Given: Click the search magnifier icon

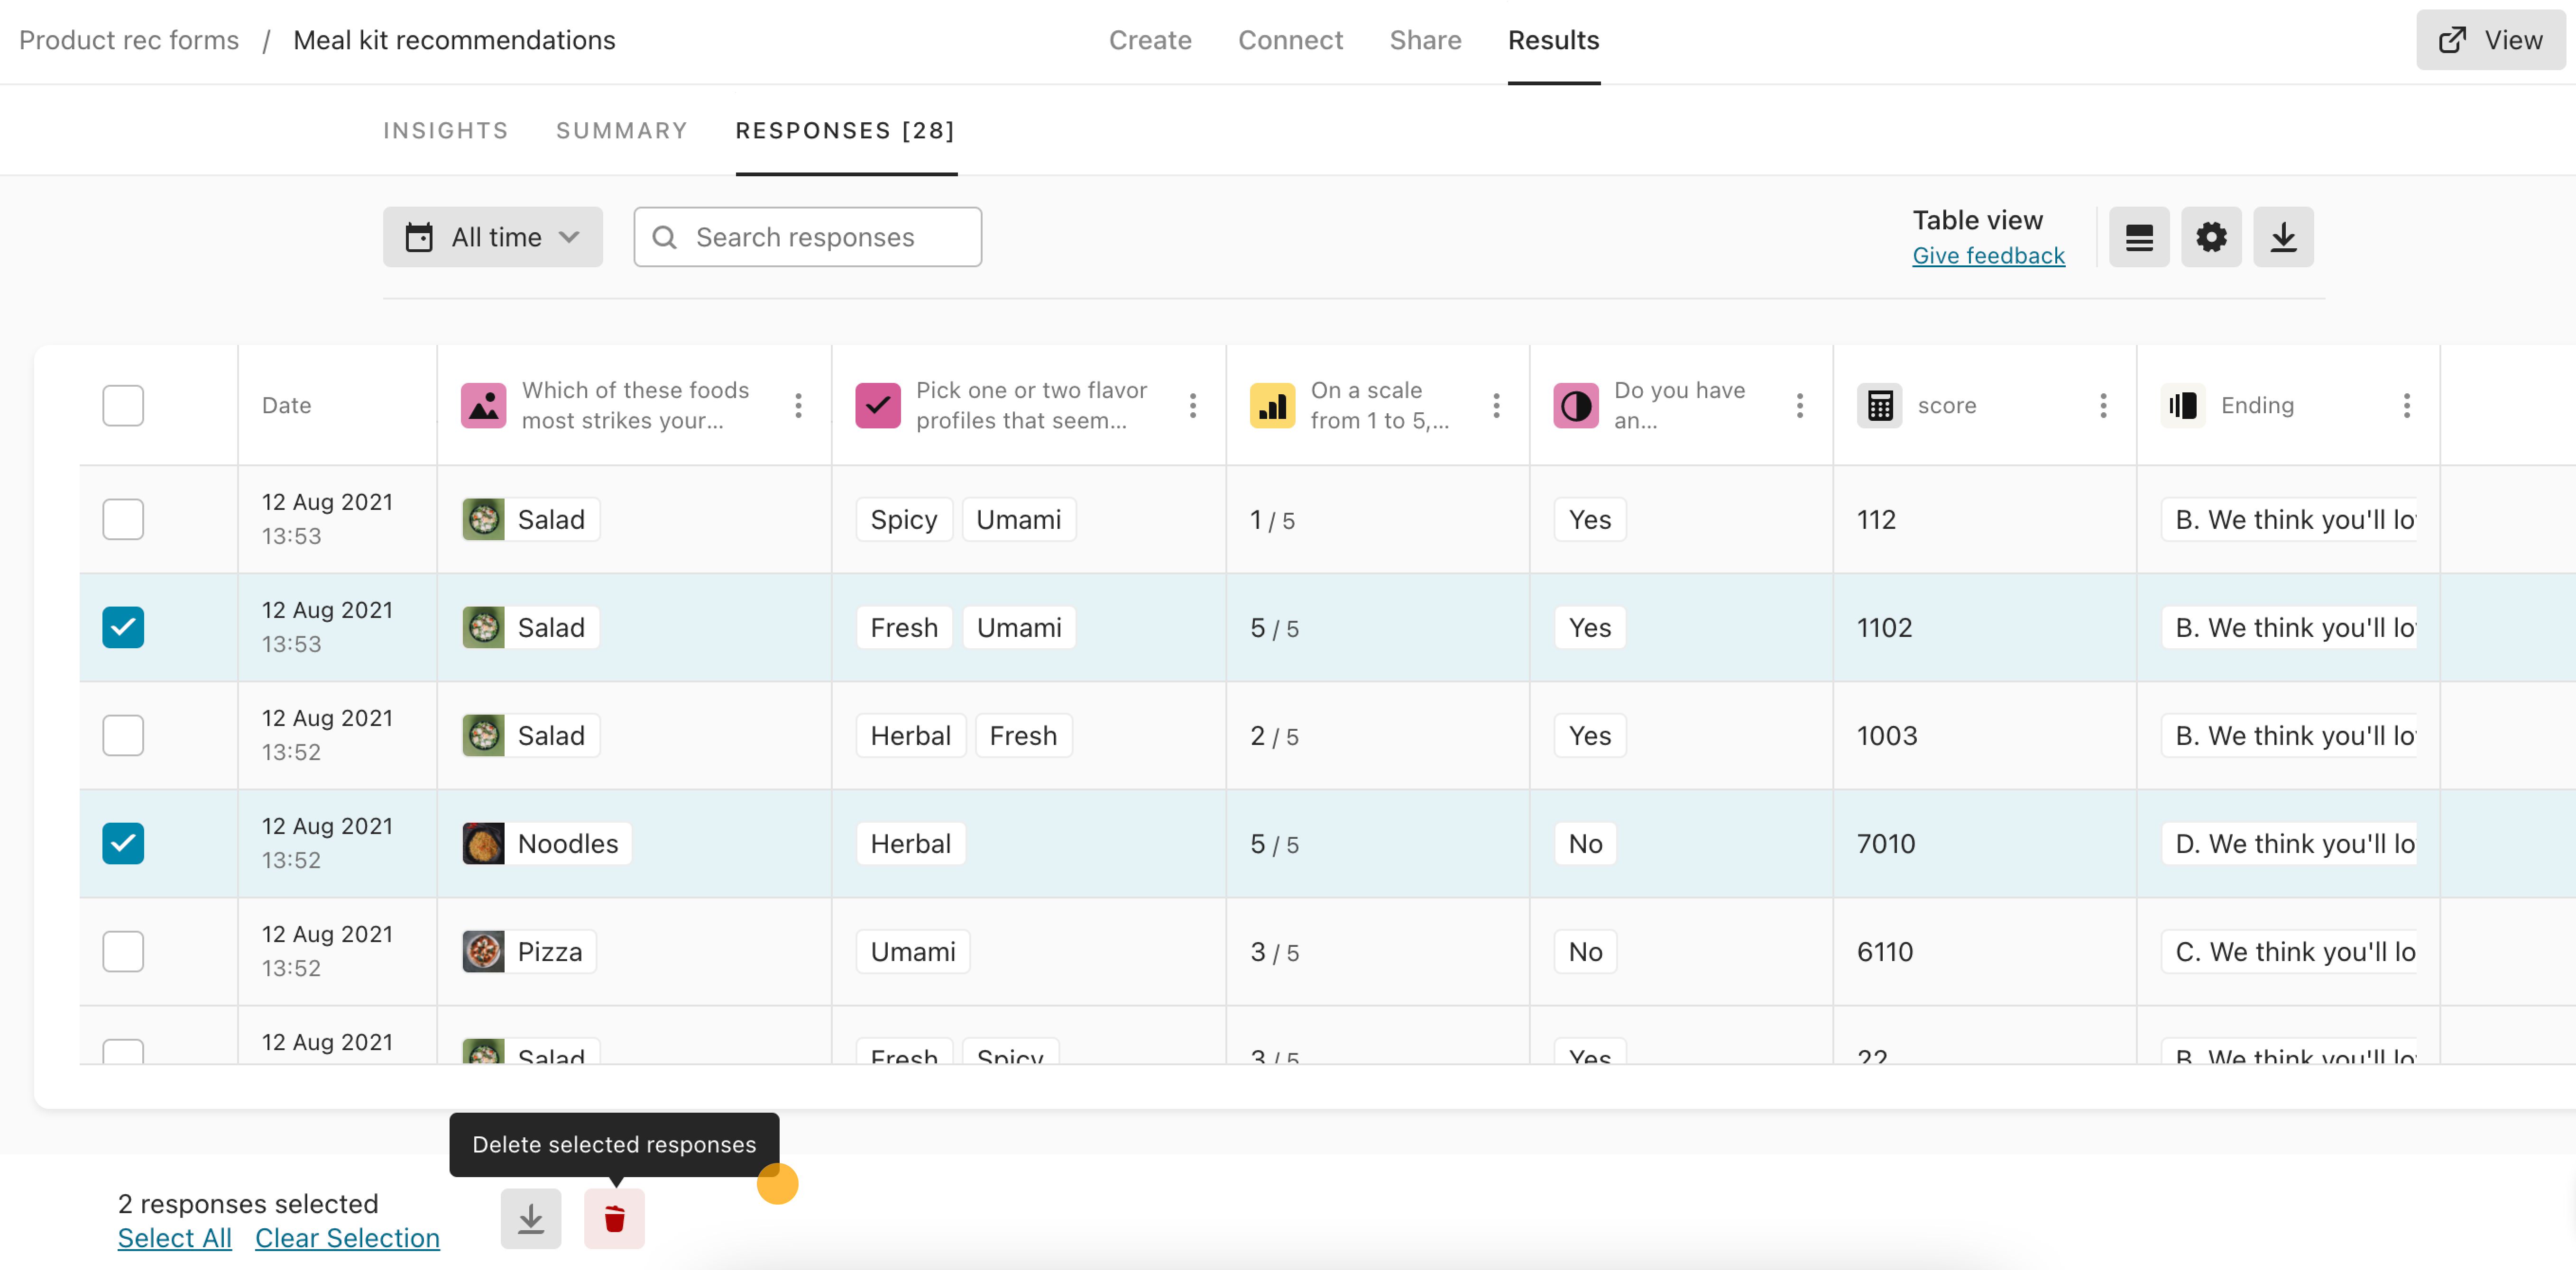Looking at the screenshot, I should click(x=664, y=237).
